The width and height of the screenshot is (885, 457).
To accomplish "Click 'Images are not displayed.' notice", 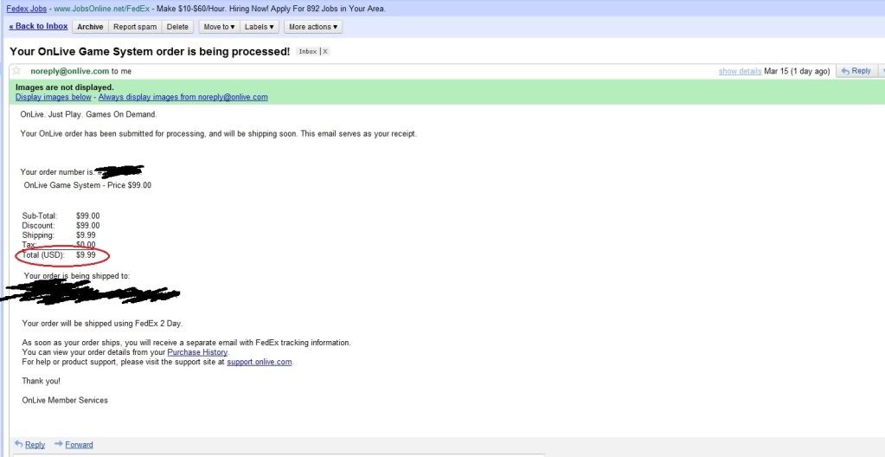I will point(64,87).
